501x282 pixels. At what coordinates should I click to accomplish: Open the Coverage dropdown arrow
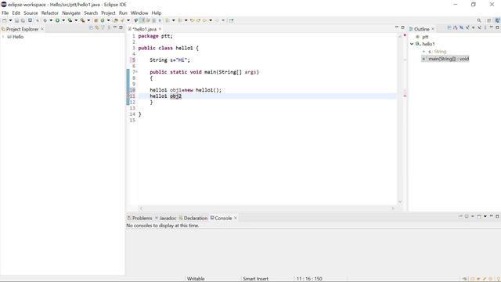coord(76,20)
